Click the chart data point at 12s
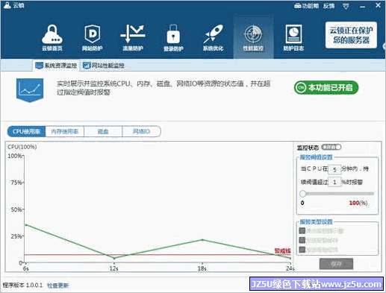The image size is (386, 293). click(x=114, y=258)
